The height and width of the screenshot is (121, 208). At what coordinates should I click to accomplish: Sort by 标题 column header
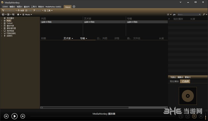point(44,38)
